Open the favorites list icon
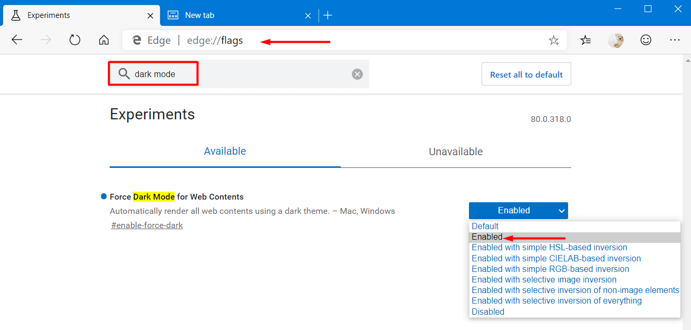The image size is (691, 330). coord(586,40)
